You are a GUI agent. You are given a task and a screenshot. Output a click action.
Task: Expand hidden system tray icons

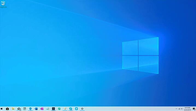[x=176, y=109]
